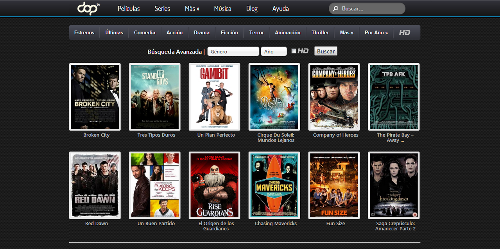Open the Cirque Du Soleil poster
The image size is (500, 249).
click(x=274, y=97)
